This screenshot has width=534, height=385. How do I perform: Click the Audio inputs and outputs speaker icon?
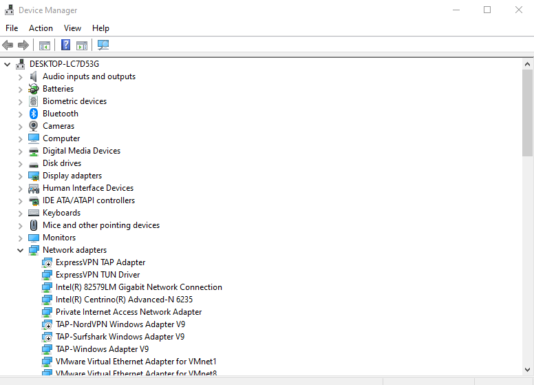coord(33,76)
